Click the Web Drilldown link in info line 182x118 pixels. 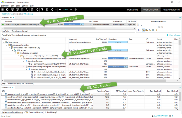(7, 14)
